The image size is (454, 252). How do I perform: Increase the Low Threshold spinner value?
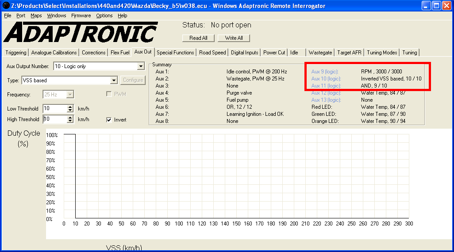(x=70, y=107)
